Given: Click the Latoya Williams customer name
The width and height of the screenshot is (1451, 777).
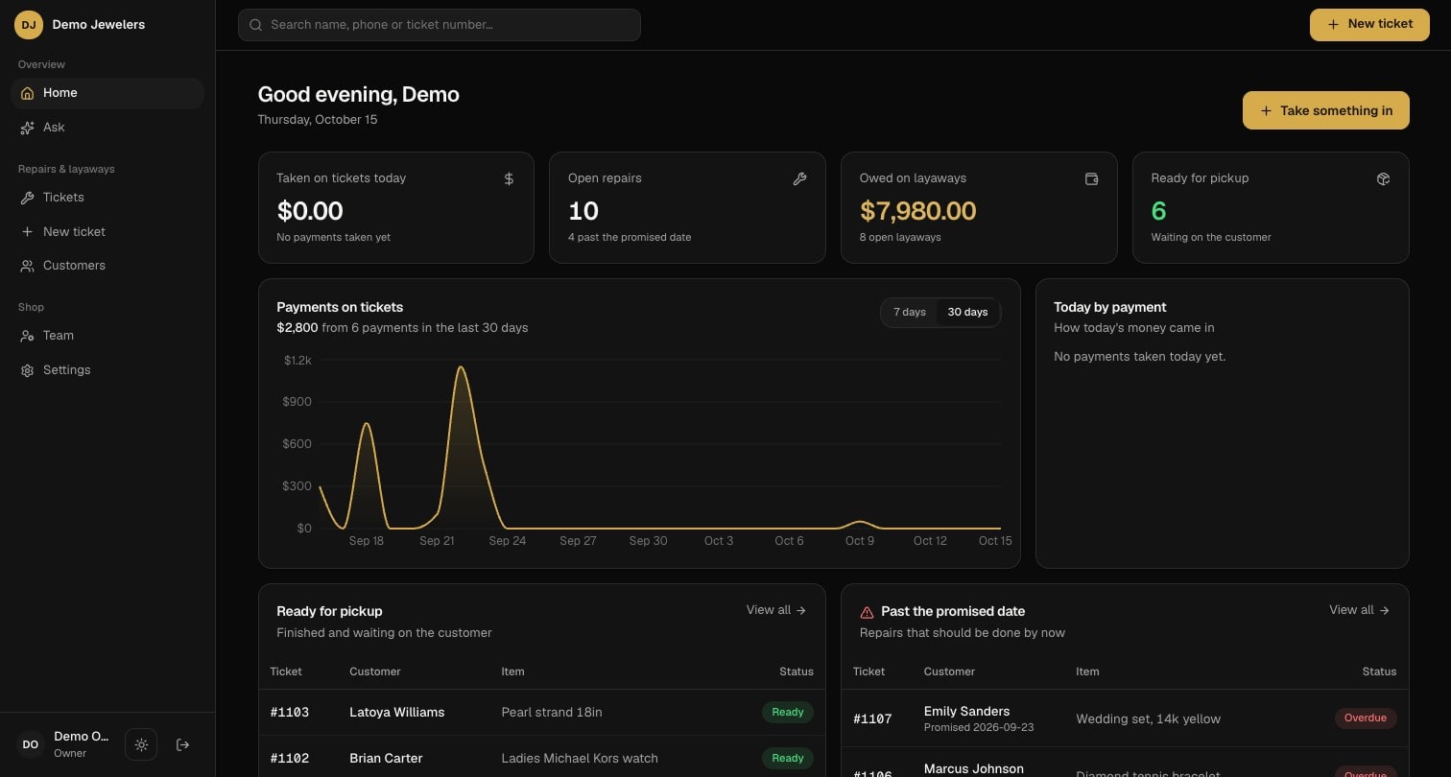Looking at the screenshot, I should (397, 713).
